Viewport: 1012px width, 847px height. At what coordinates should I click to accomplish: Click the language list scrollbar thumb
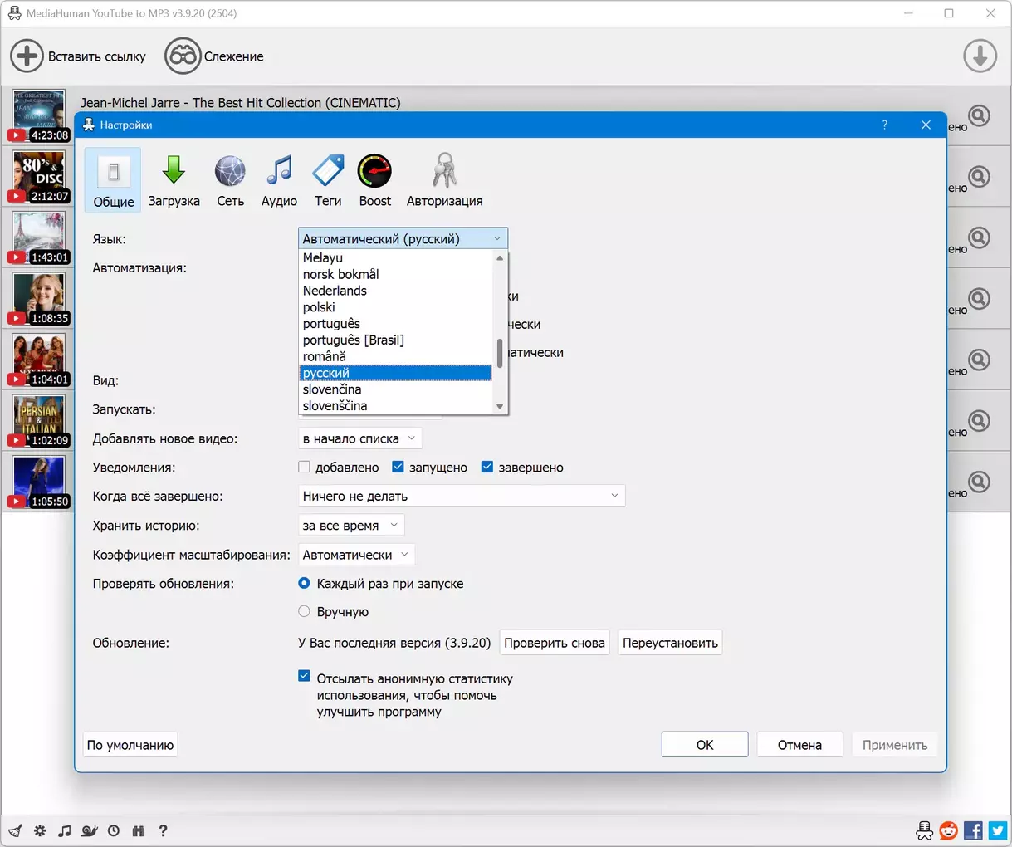[500, 353]
